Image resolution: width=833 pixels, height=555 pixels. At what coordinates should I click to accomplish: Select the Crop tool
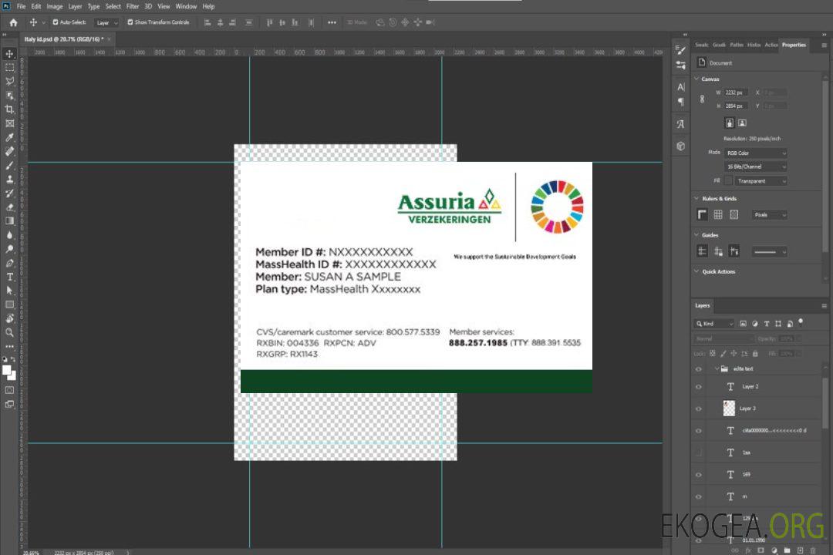pyautogui.click(x=9, y=109)
